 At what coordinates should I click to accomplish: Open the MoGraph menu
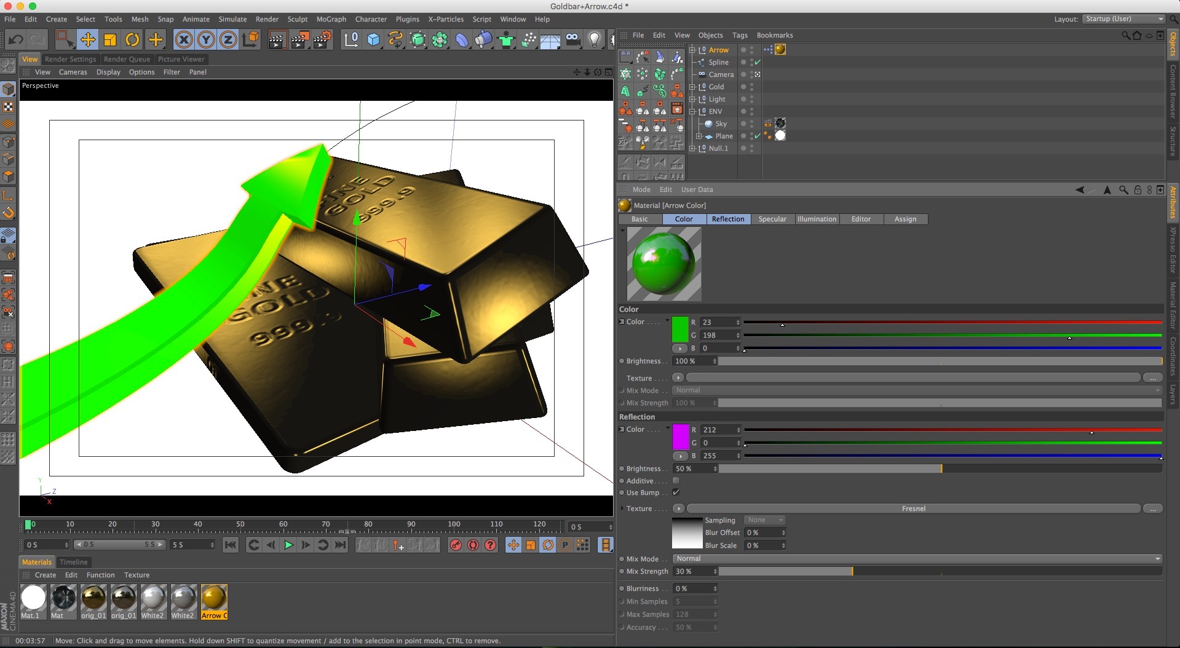point(331,19)
